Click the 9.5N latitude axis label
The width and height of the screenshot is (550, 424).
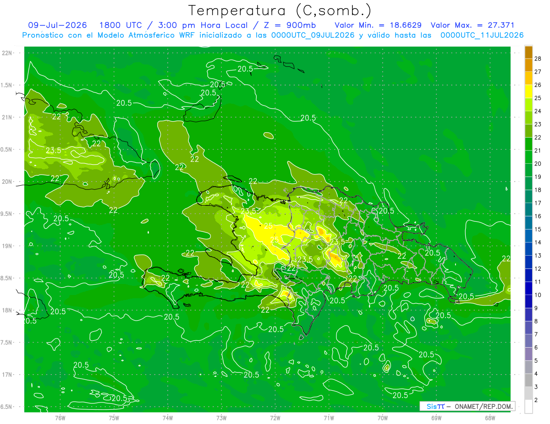tap(7, 214)
